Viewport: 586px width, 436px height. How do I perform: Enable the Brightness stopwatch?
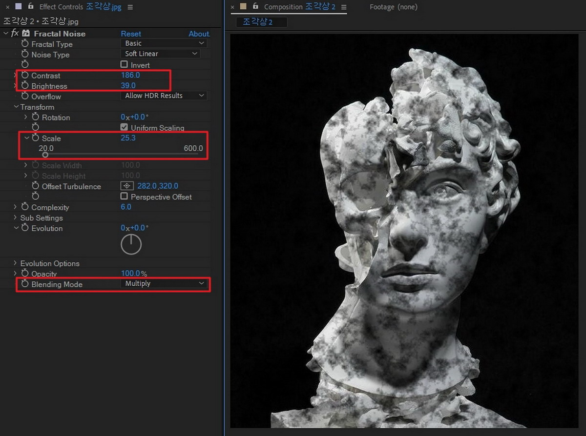pyautogui.click(x=25, y=86)
